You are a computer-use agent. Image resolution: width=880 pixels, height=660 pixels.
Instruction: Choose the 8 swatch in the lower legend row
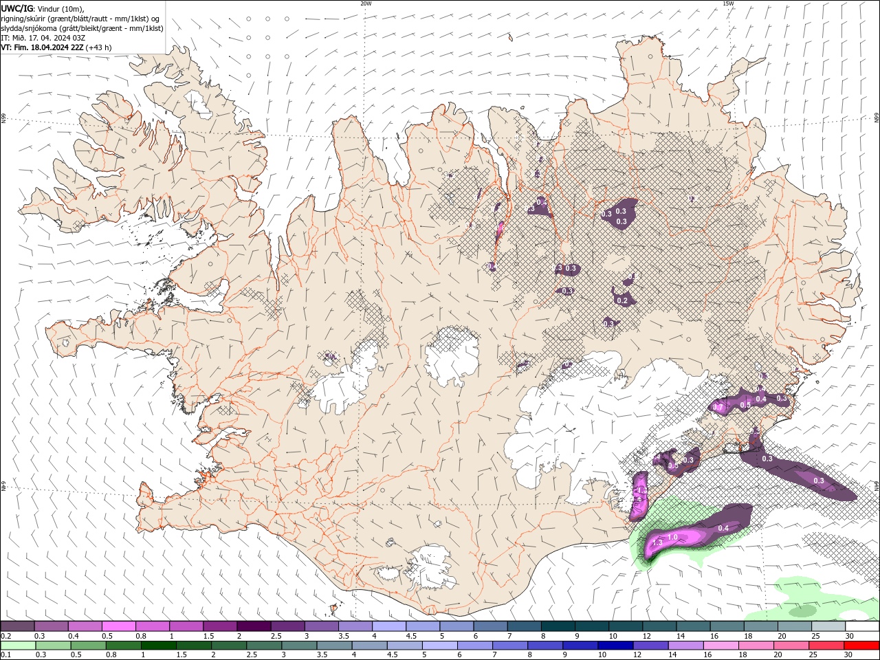[x=544, y=646]
